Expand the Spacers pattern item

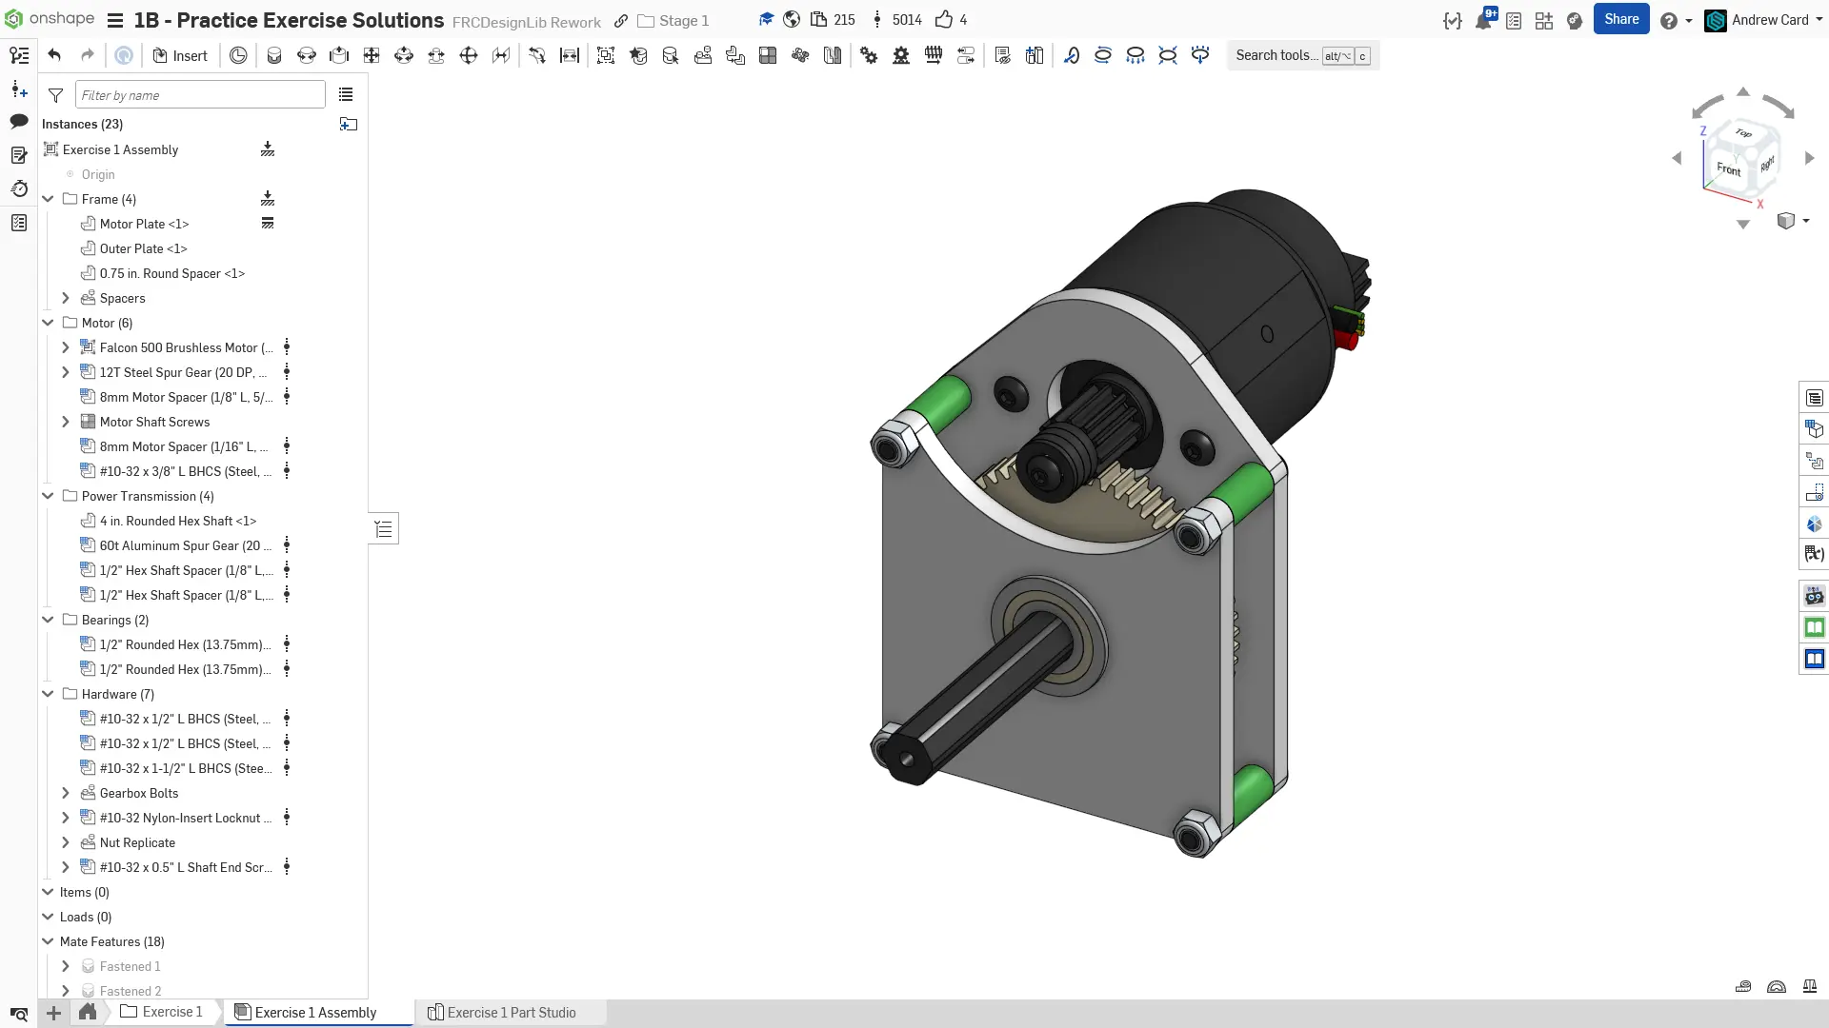(x=66, y=298)
